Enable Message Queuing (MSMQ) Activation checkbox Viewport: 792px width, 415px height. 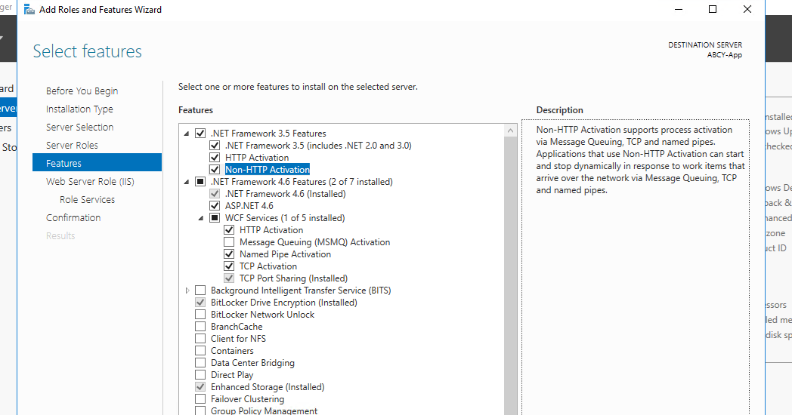(229, 242)
